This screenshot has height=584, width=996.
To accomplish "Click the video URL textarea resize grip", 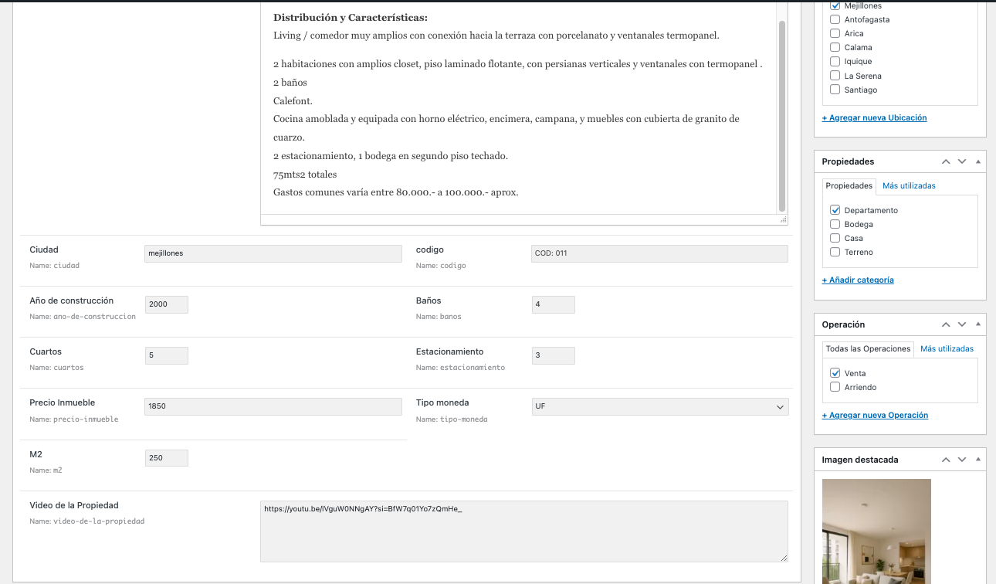I will pyautogui.click(x=784, y=558).
